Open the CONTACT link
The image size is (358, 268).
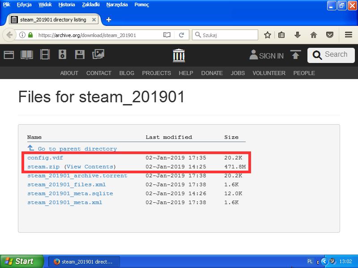tap(99, 73)
